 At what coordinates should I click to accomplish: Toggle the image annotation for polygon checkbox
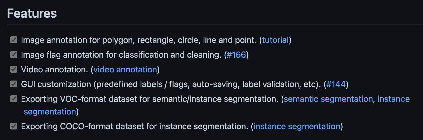[14, 40]
